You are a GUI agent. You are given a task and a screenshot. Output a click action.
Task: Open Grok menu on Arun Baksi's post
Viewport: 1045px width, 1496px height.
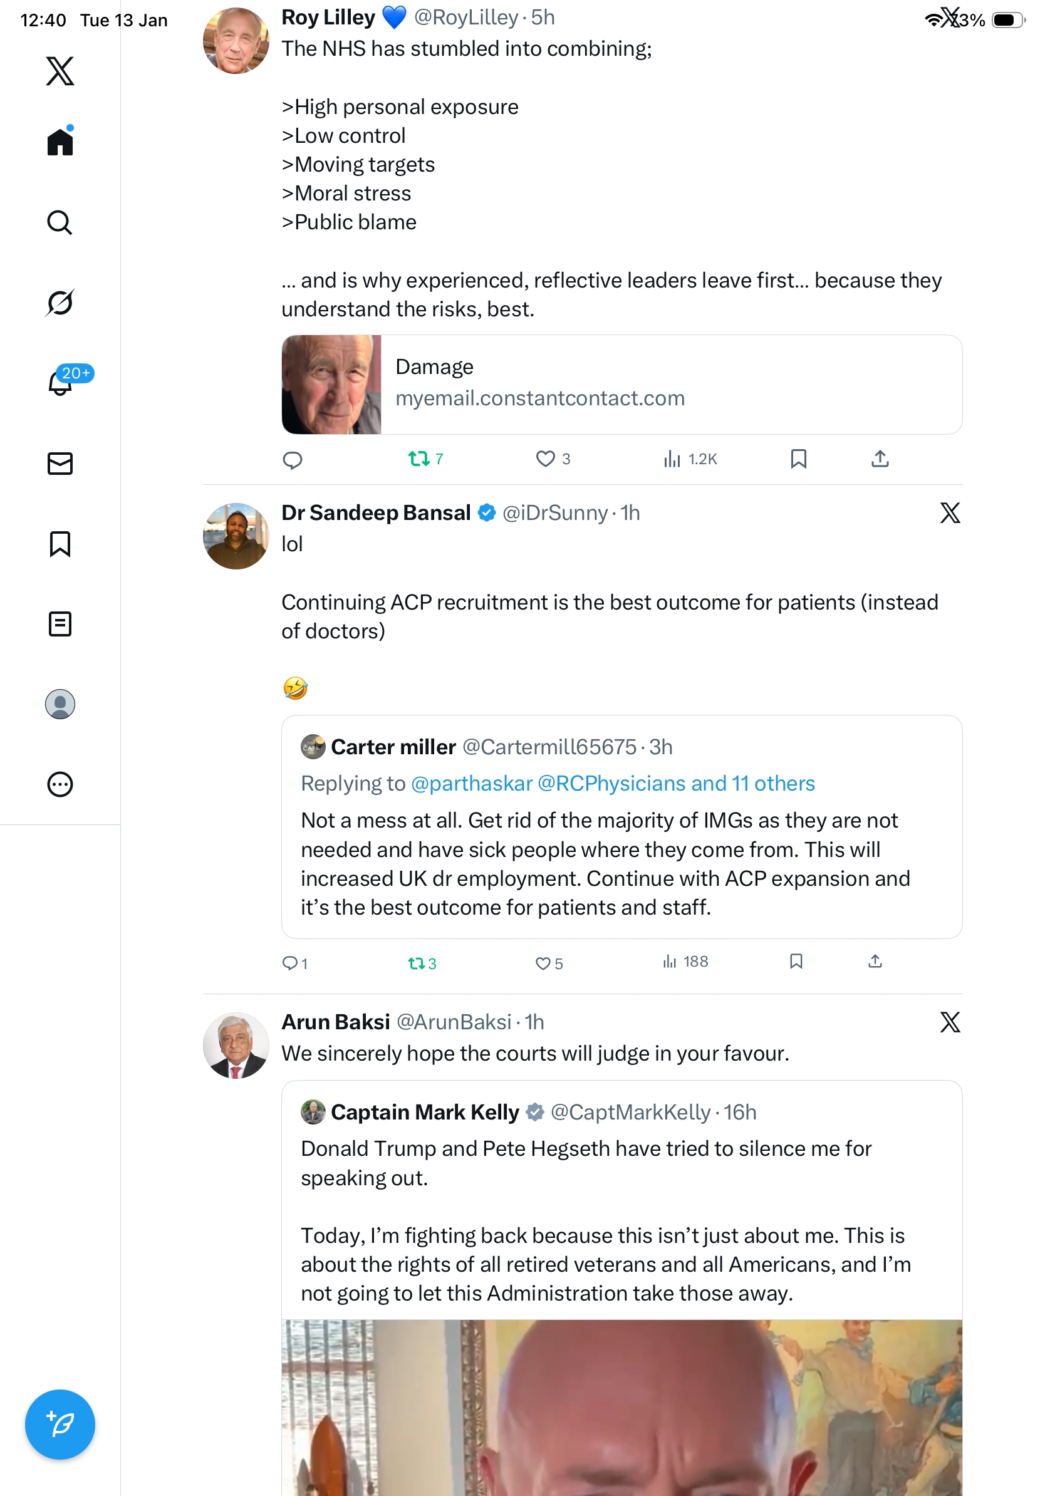pyautogui.click(x=949, y=1022)
